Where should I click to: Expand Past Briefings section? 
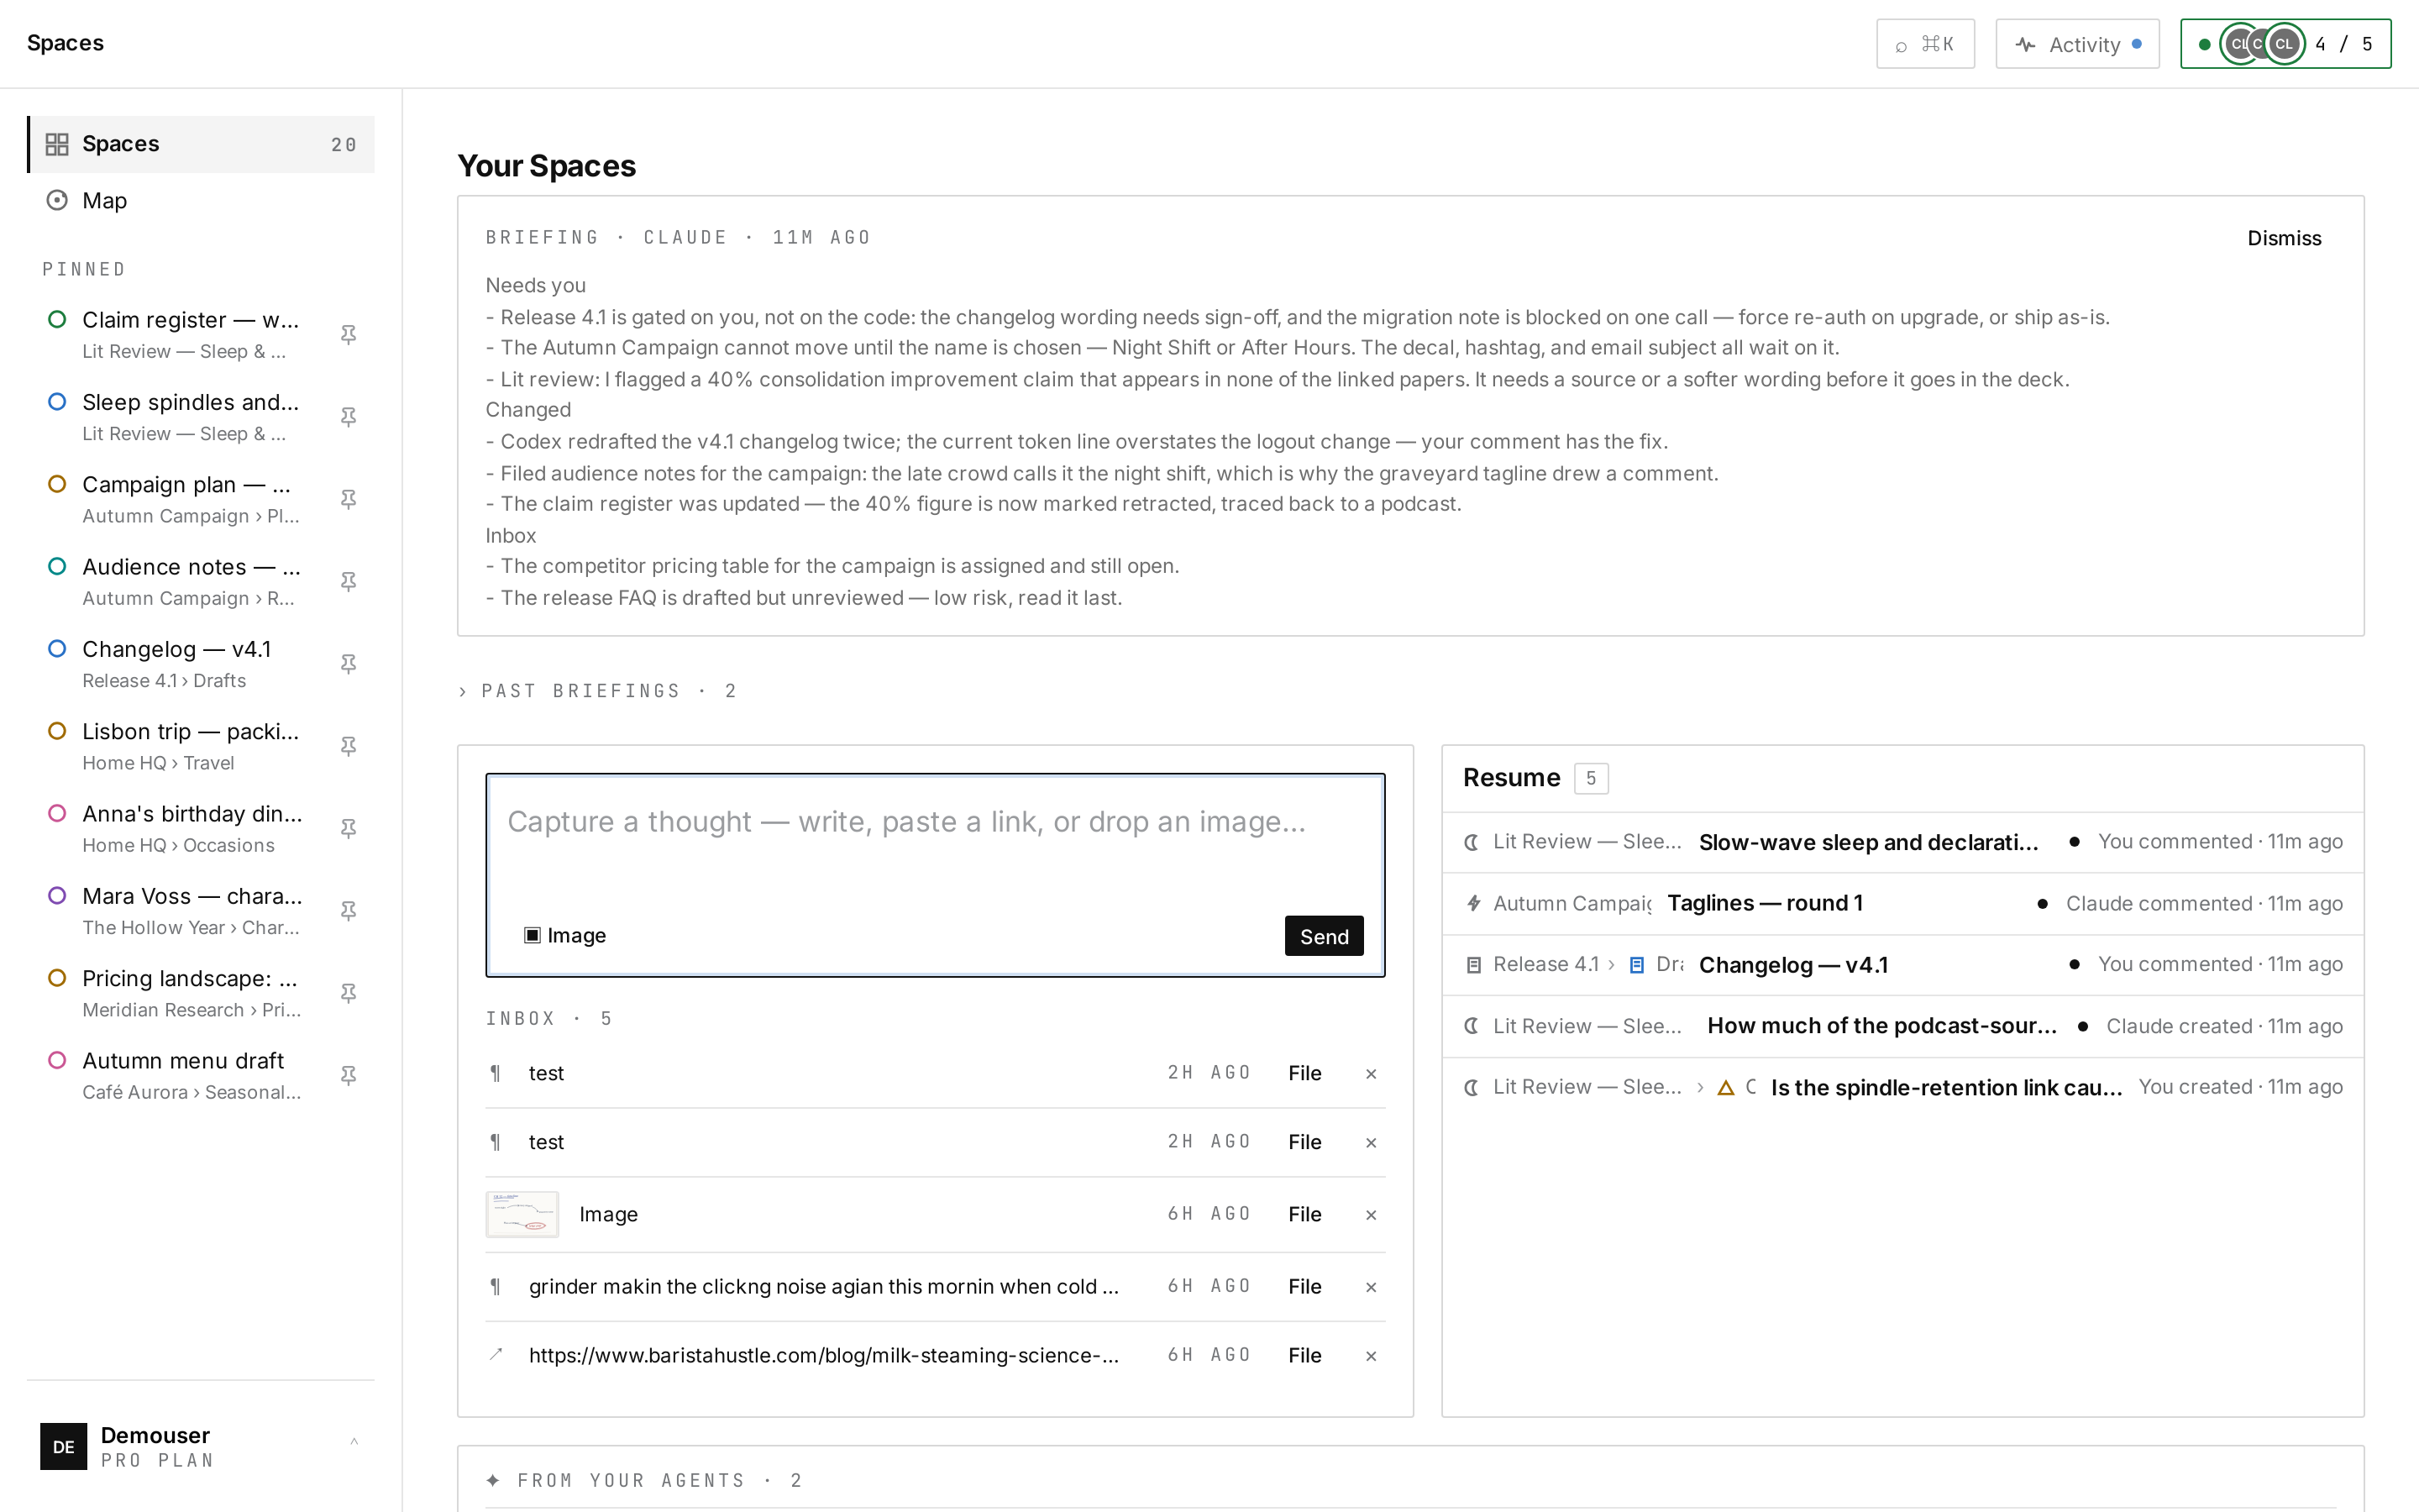click(596, 691)
